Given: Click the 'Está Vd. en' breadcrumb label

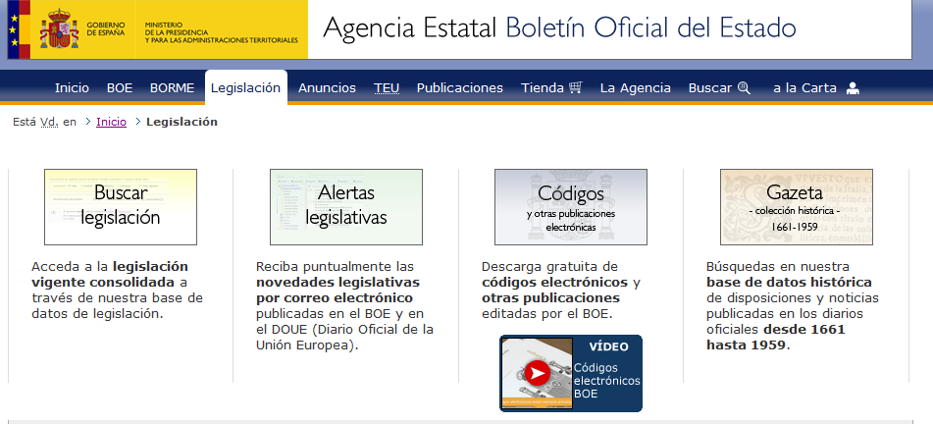Looking at the screenshot, I should pos(44,122).
